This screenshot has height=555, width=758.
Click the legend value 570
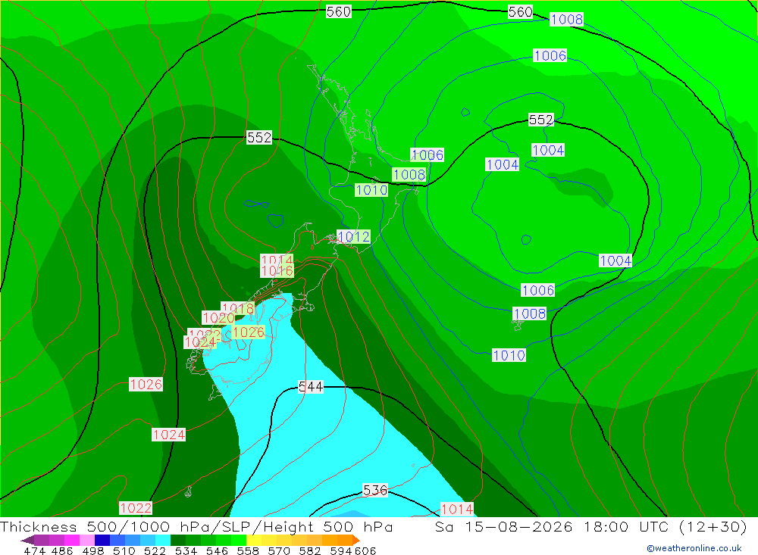coord(279,550)
